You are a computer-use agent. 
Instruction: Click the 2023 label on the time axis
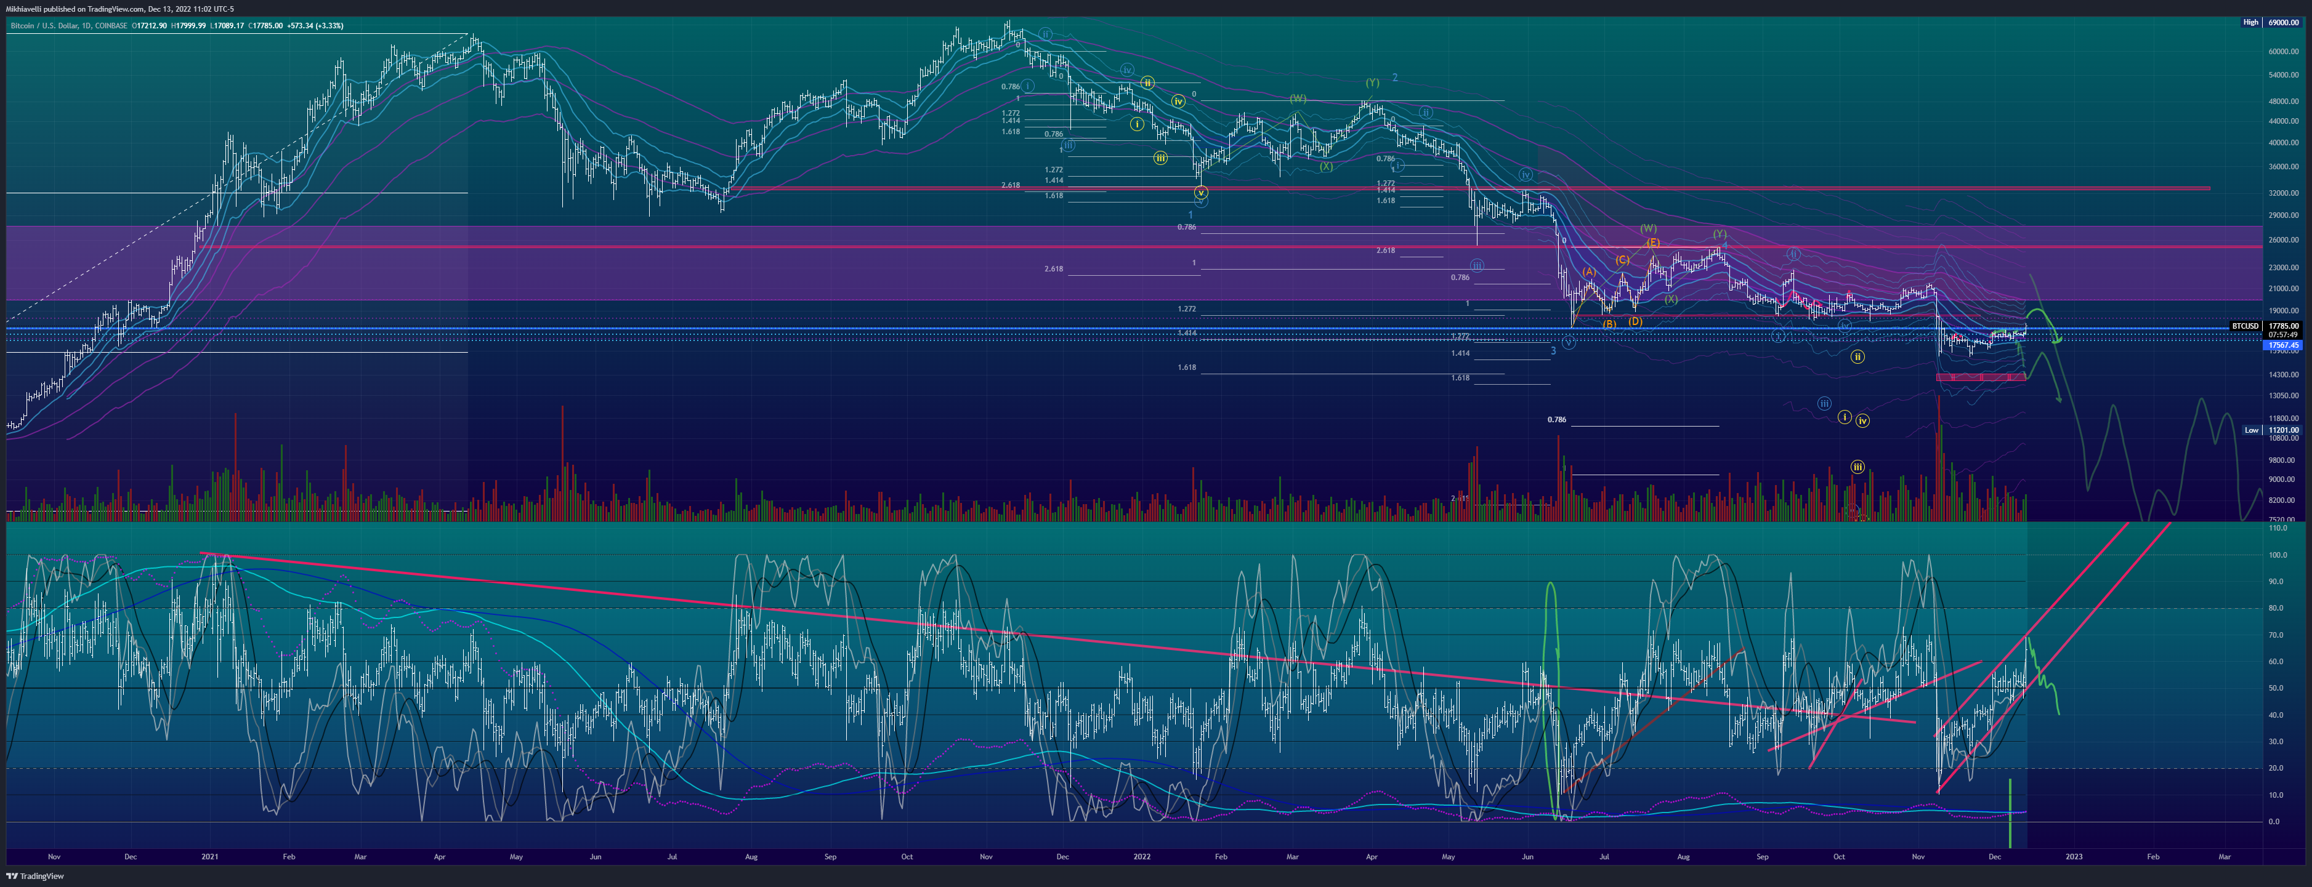tap(2074, 856)
